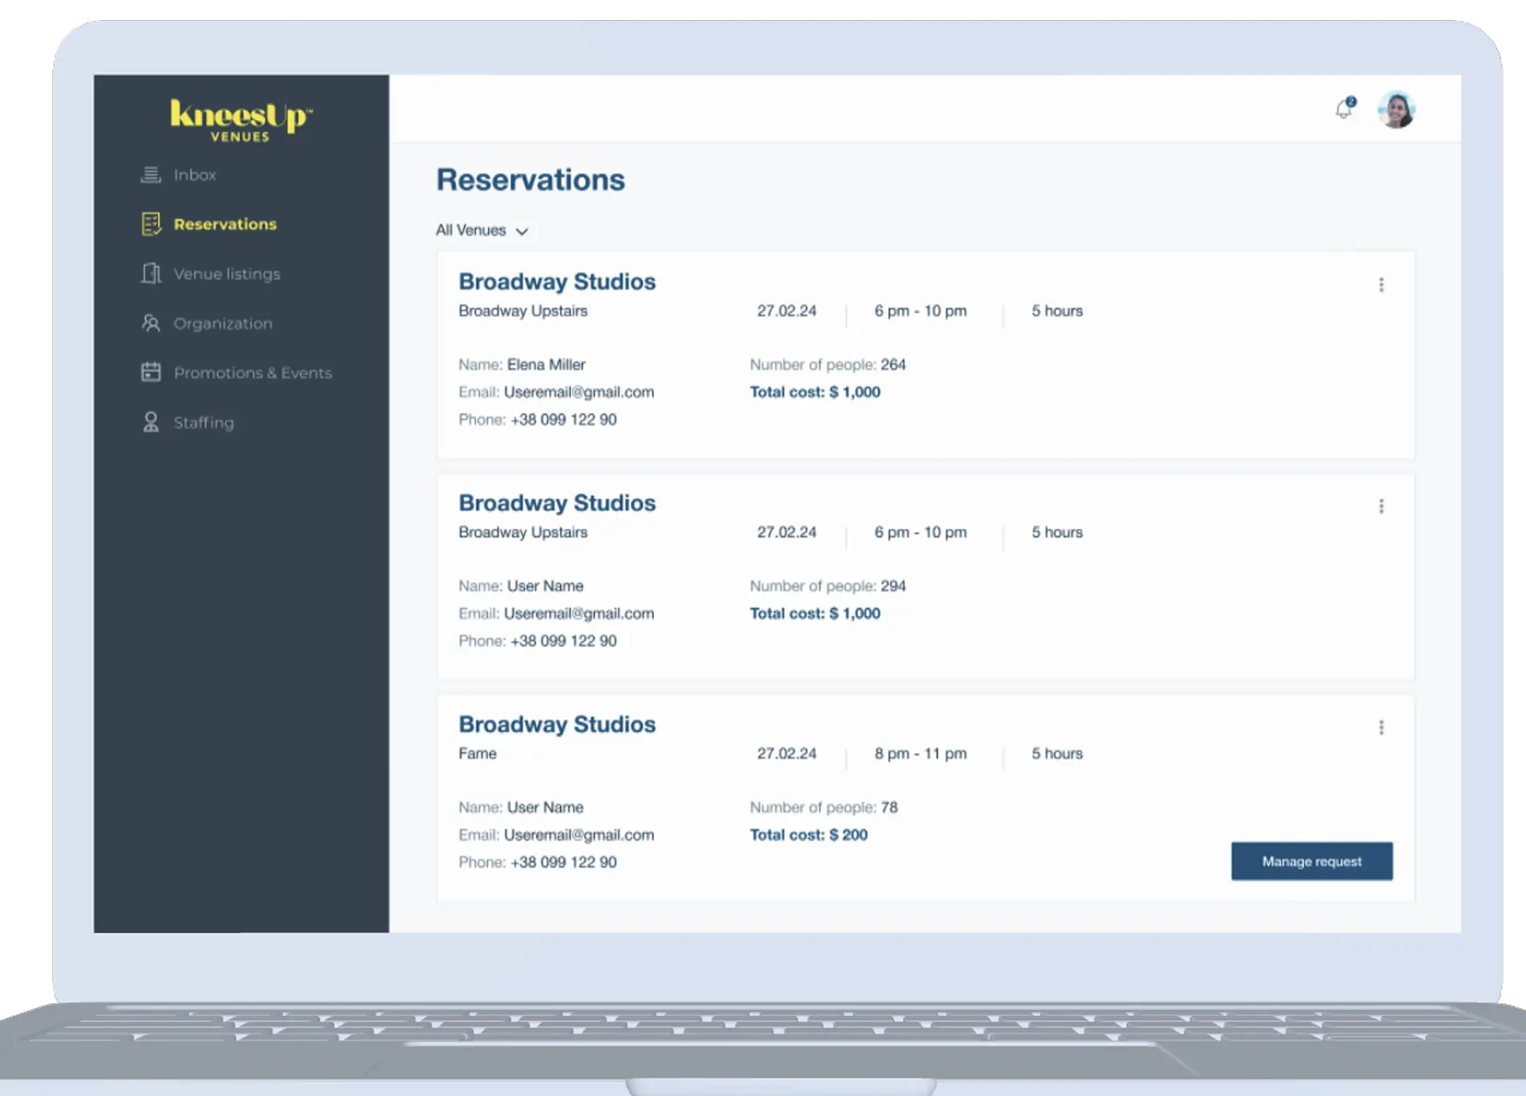Screen dimensions: 1526x1096
Task: Open options menu for Elena Miller reservation
Action: pyautogui.click(x=1381, y=285)
